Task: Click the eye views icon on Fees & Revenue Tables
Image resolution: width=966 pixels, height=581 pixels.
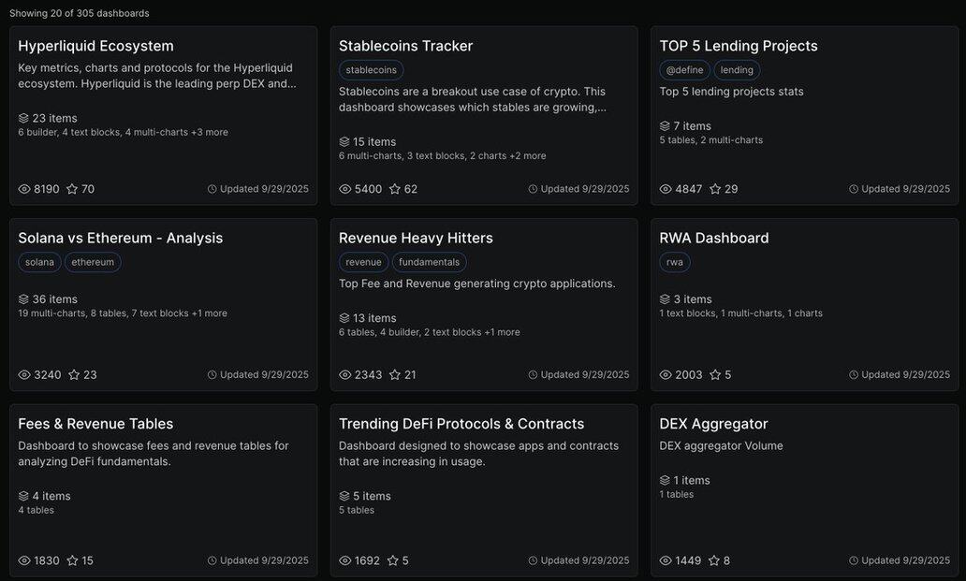Action: point(24,561)
